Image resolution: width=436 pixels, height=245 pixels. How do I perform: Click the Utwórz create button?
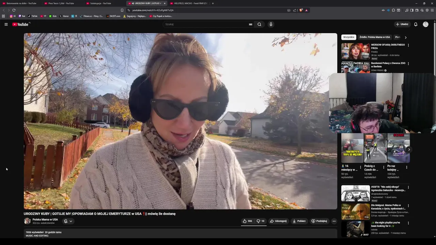tap(402, 24)
